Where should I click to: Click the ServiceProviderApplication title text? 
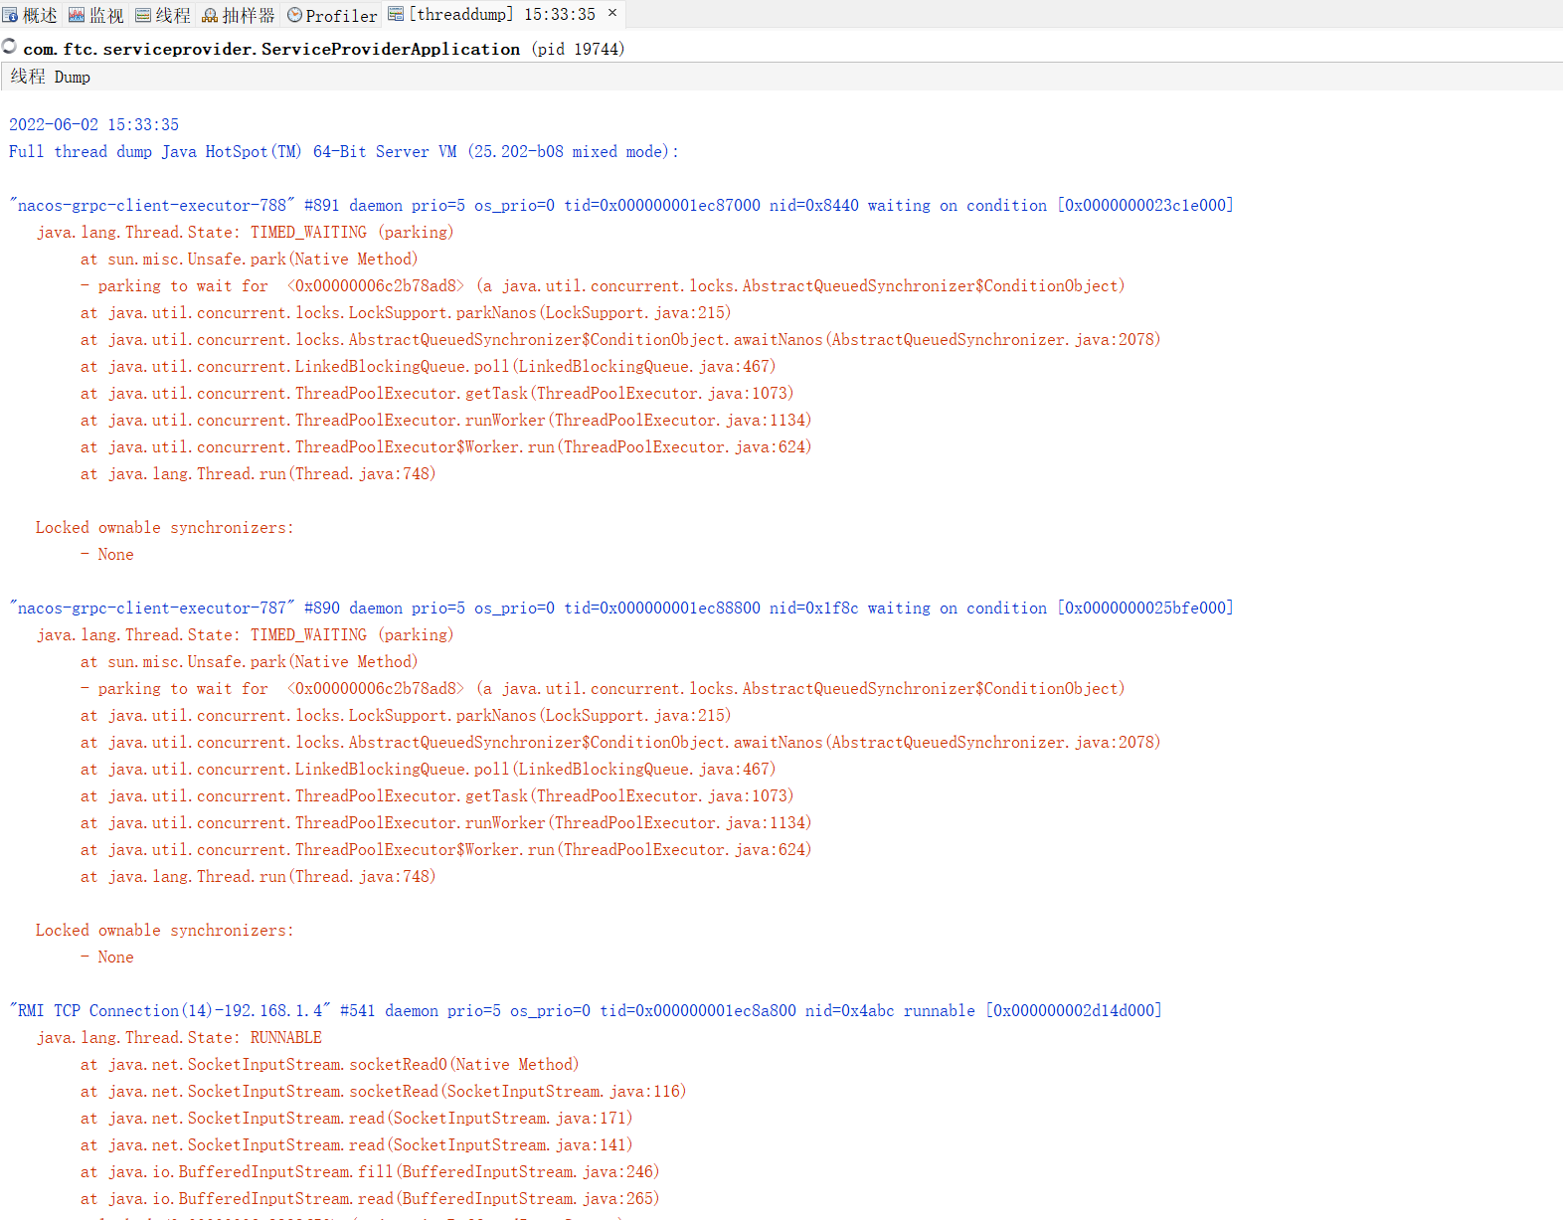pos(271,49)
